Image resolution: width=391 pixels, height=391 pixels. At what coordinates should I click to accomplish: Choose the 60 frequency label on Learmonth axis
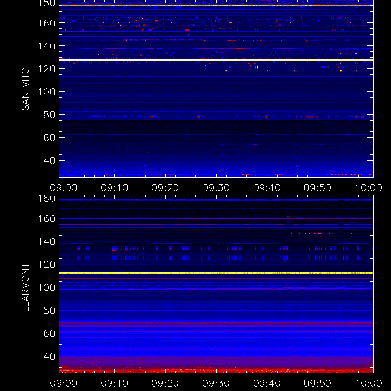(50, 333)
